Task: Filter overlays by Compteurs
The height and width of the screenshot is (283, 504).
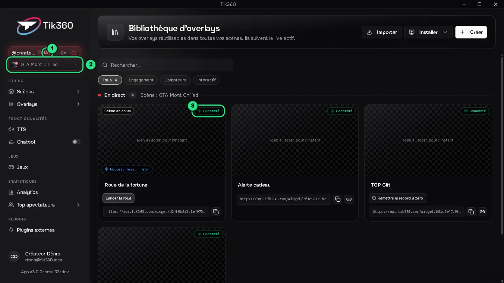Action: point(175,80)
